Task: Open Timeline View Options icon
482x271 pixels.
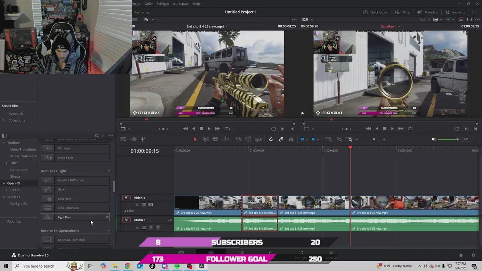Action: tap(123, 139)
